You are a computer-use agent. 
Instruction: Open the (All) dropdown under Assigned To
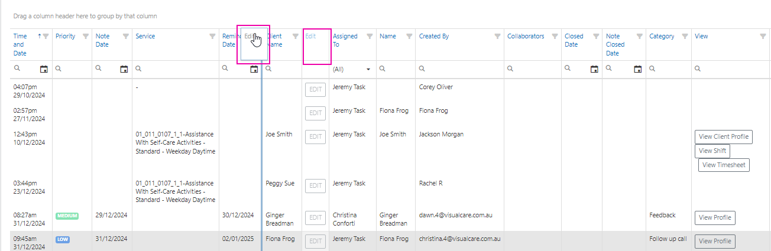tap(352, 69)
